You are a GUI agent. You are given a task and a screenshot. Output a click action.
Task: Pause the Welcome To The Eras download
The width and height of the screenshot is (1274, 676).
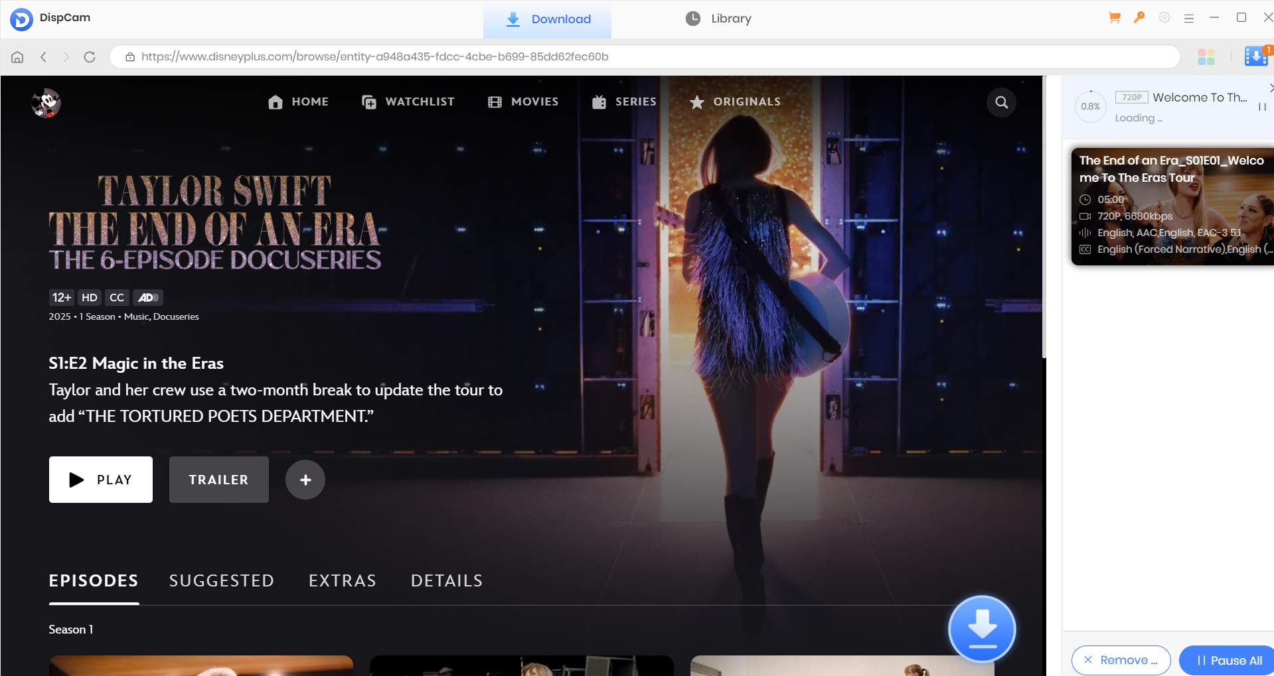point(1262,107)
